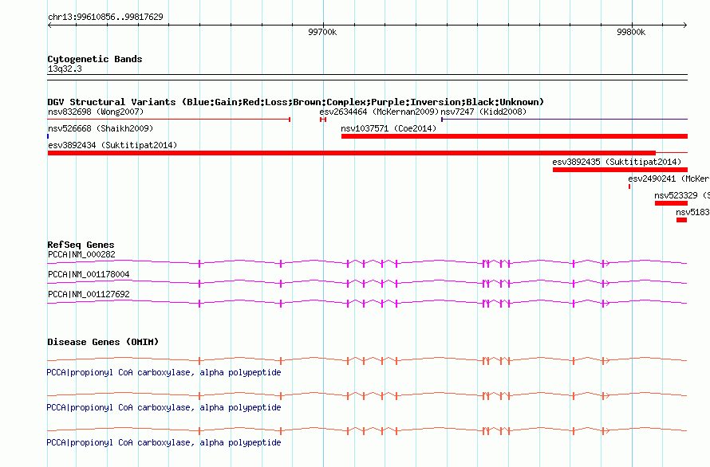Select the nsv523329 red variant bar
The height and width of the screenshot is (467, 710).
[671, 203]
